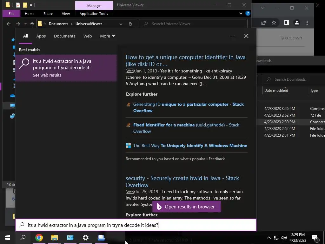Click the Feedback link
Screen dimensions: 325x244
tap(216, 159)
